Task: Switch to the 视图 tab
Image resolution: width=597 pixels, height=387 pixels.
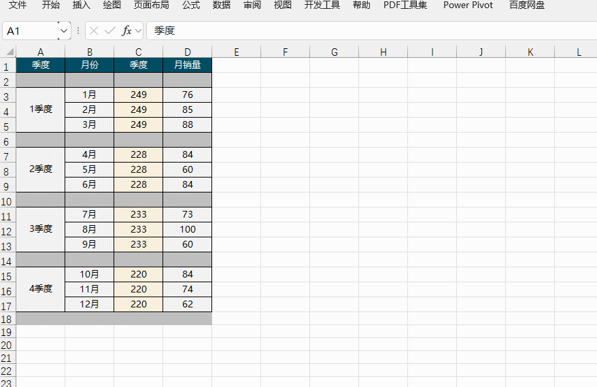Action: [x=282, y=5]
